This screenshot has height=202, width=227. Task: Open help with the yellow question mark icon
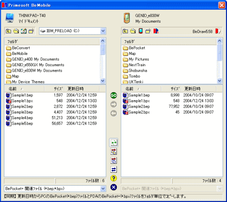pyautogui.click(x=113, y=179)
